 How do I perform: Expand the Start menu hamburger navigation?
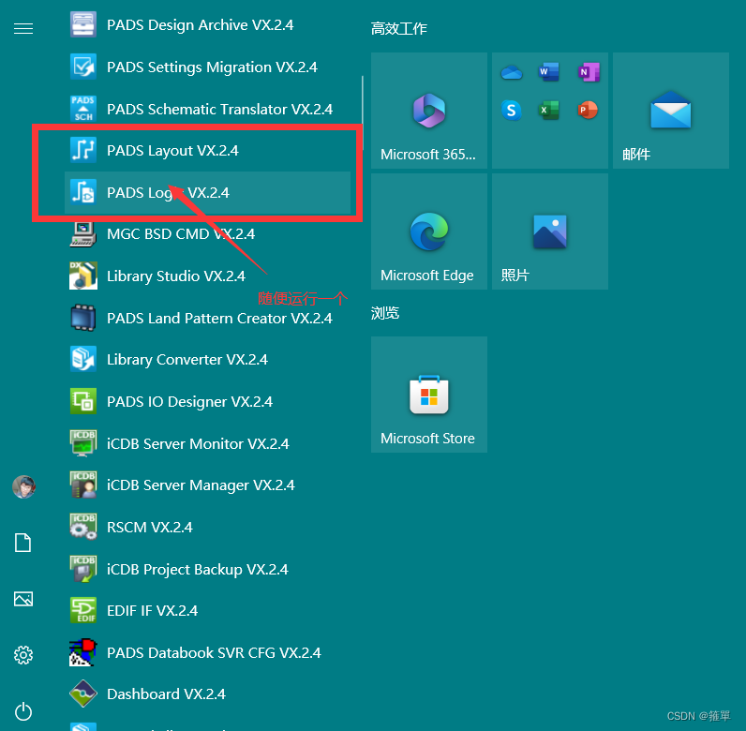pyautogui.click(x=23, y=29)
